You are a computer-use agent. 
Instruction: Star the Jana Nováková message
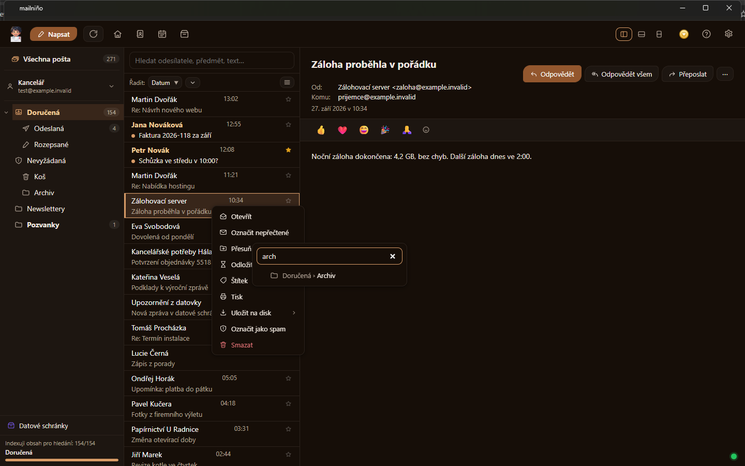pos(288,125)
